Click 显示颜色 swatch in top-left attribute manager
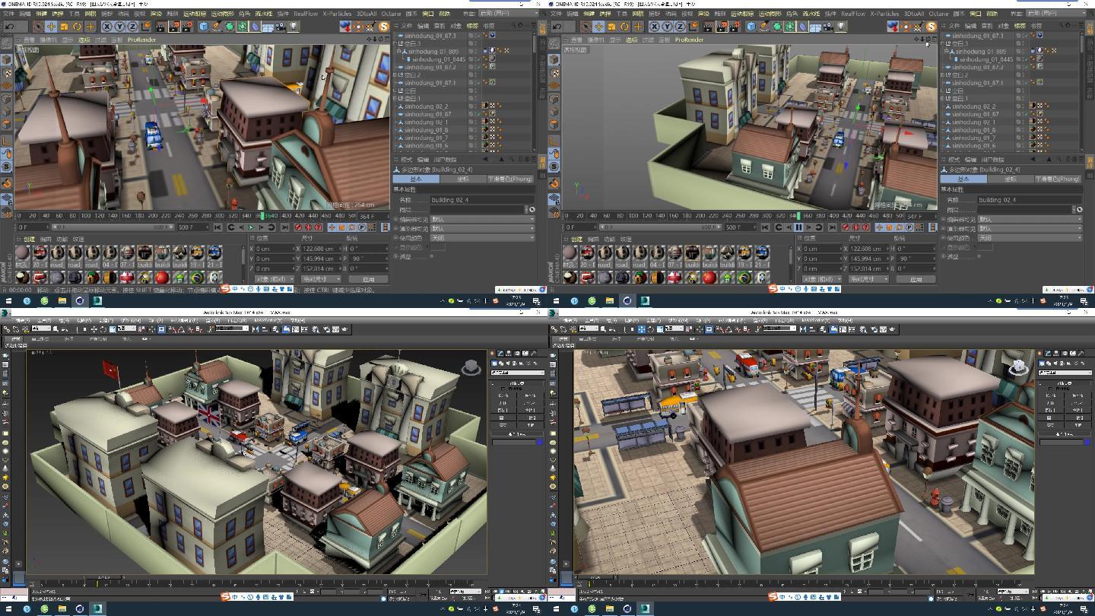Viewport: 1095px width, 616px height. 437,247
